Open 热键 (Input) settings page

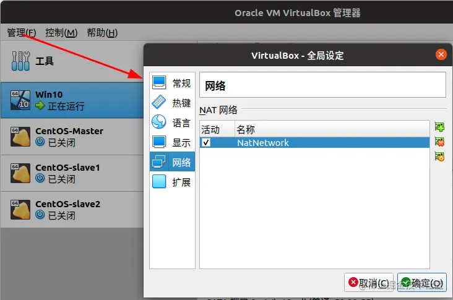click(x=172, y=103)
